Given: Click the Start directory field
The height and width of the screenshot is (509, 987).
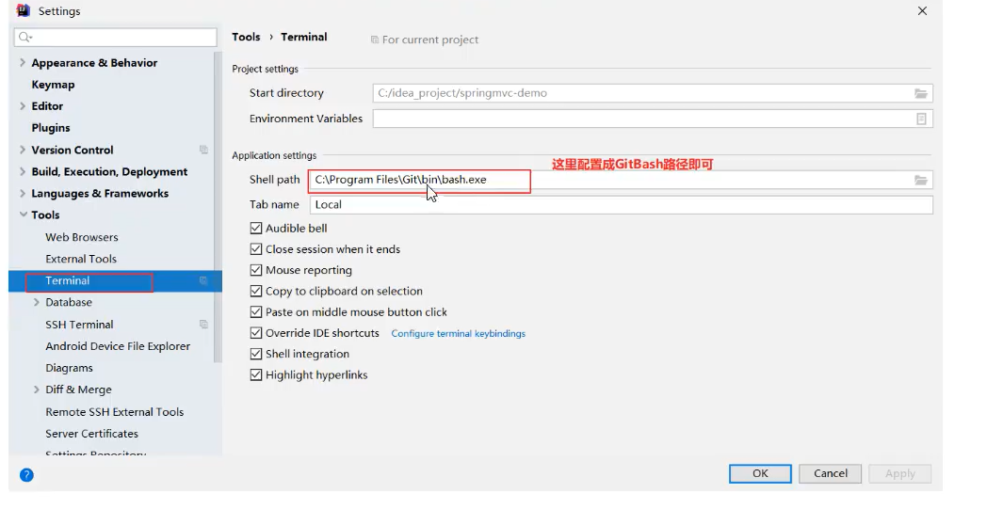Looking at the screenshot, I should pyautogui.click(x=653, y=93).
